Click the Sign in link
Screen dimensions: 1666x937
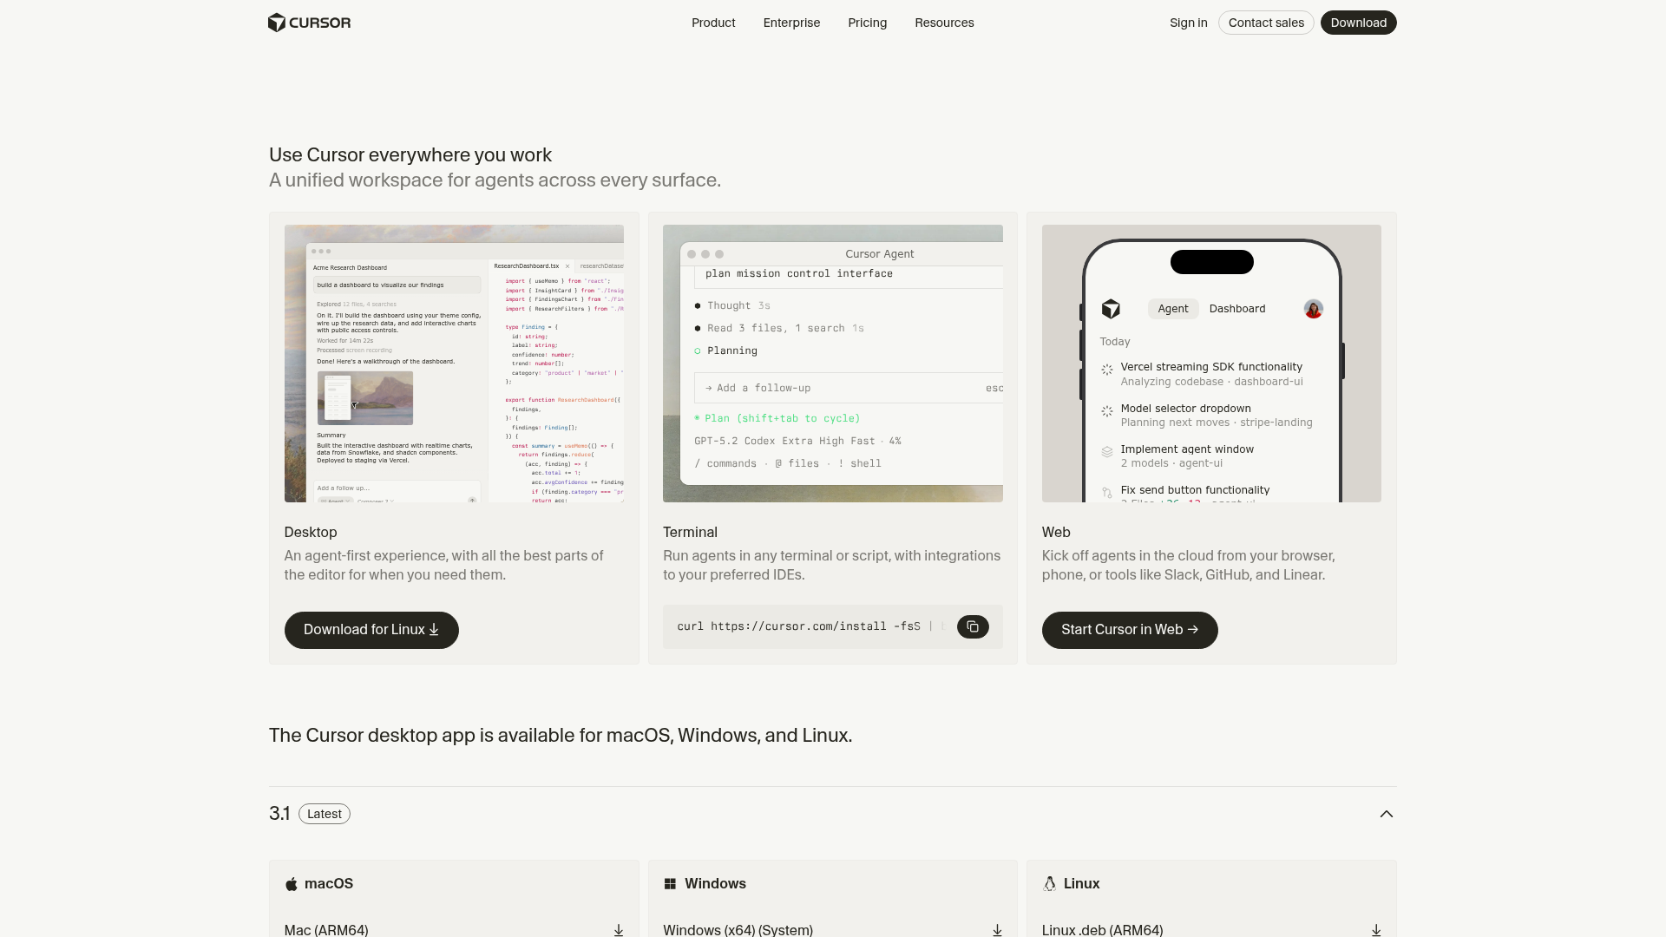pos(1188,23)
